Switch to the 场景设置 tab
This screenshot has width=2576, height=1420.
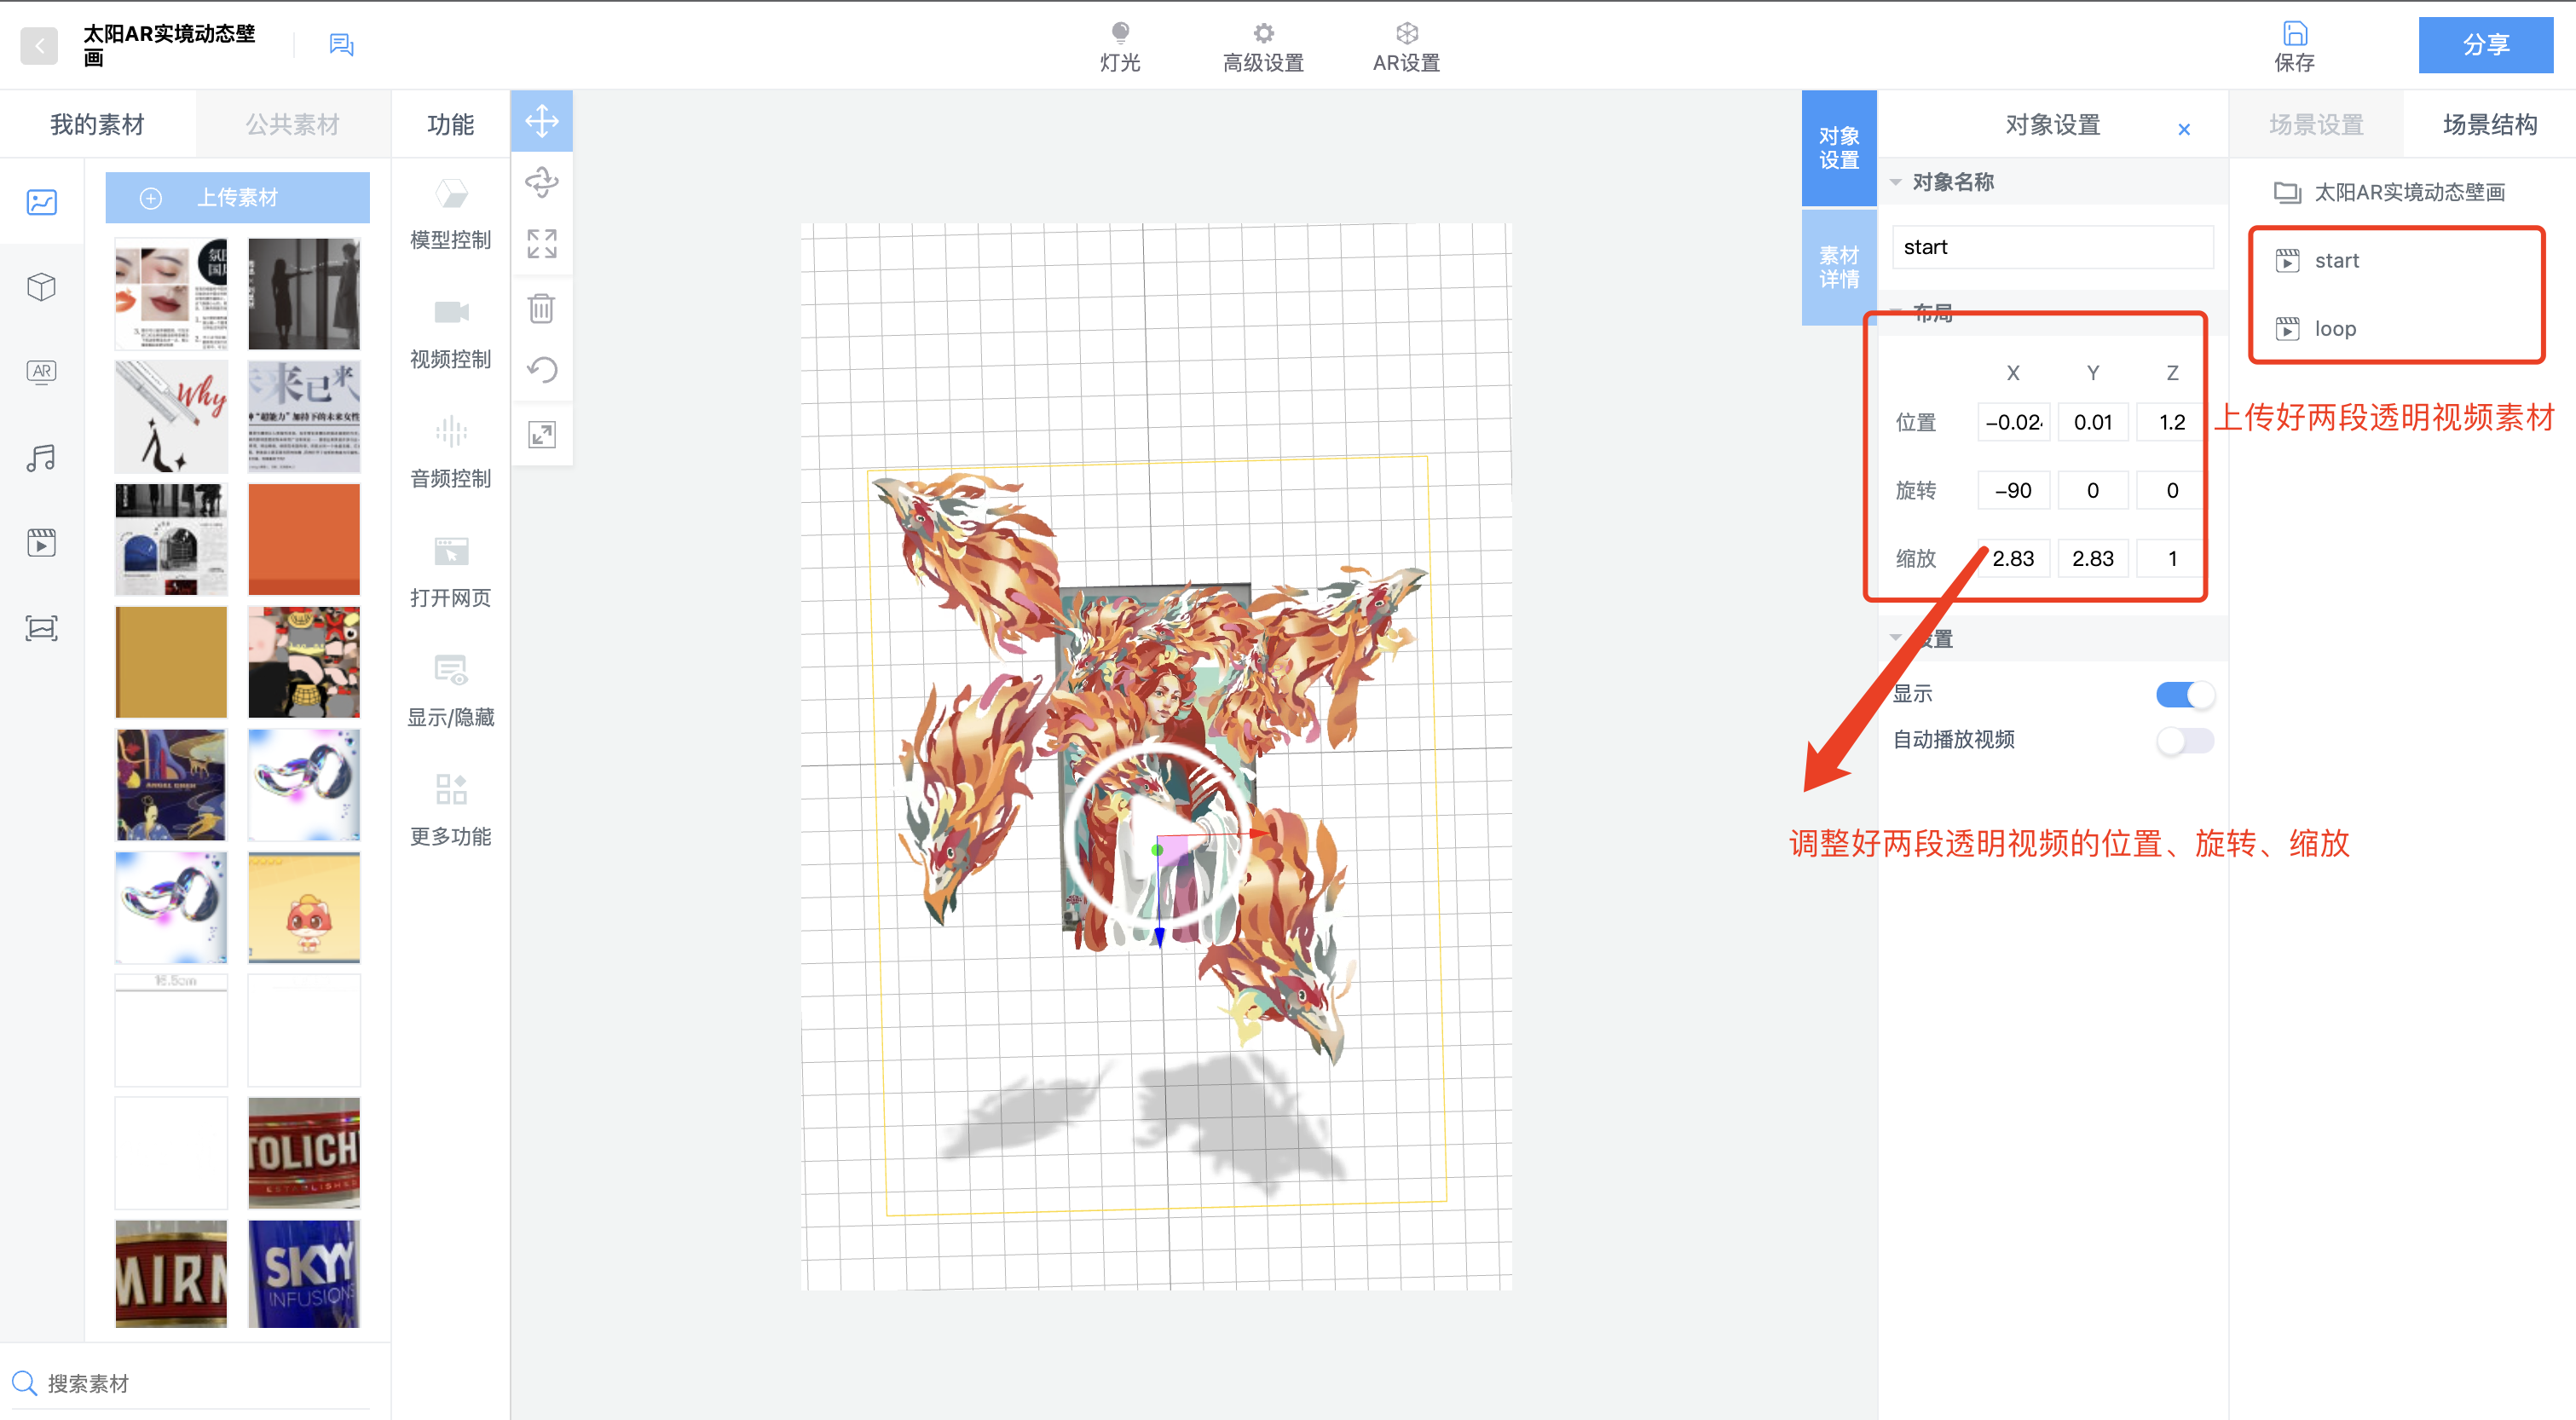tap(2315, 124)
